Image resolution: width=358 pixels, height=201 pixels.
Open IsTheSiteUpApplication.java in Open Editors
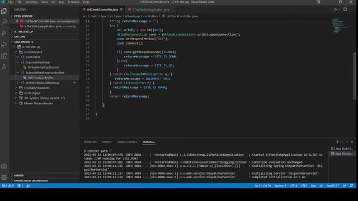45,26
